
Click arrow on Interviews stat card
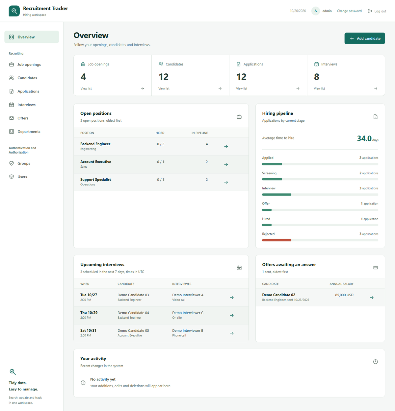coord(376,88)
